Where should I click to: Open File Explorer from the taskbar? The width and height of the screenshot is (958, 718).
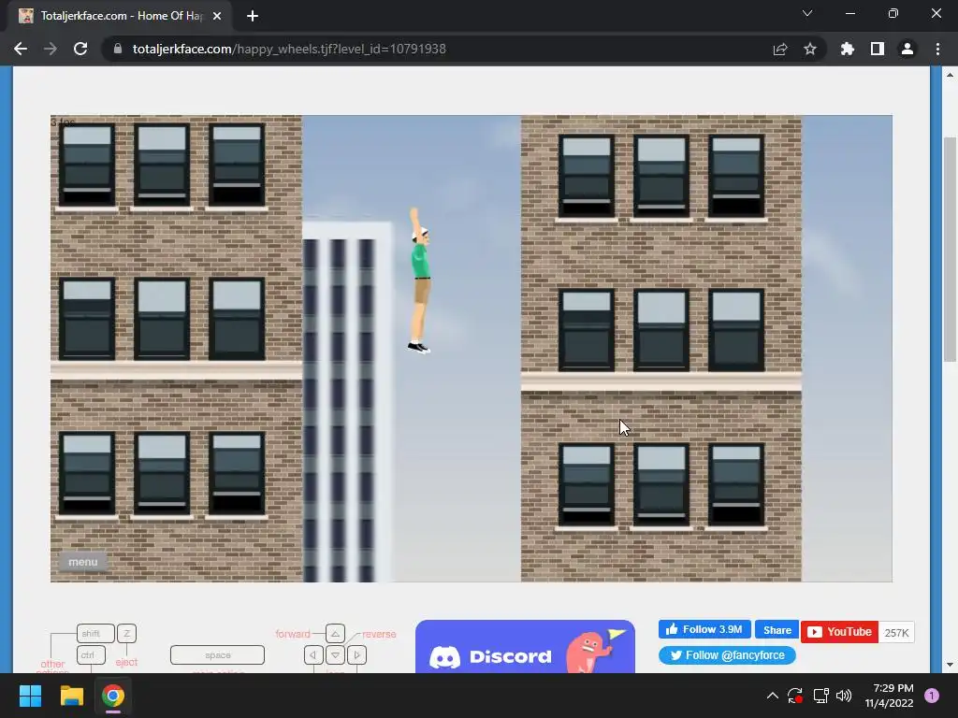[x=71, y=696]
